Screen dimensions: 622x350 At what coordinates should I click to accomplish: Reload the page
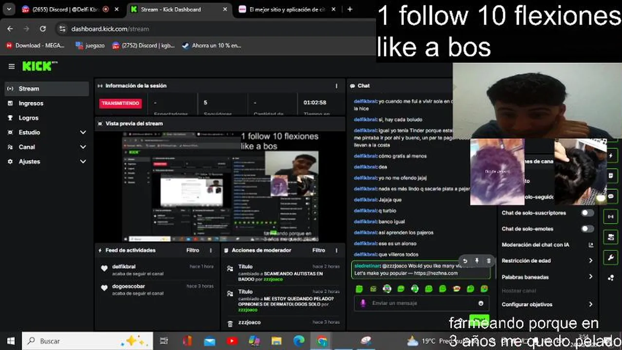(x=43, y=29)
